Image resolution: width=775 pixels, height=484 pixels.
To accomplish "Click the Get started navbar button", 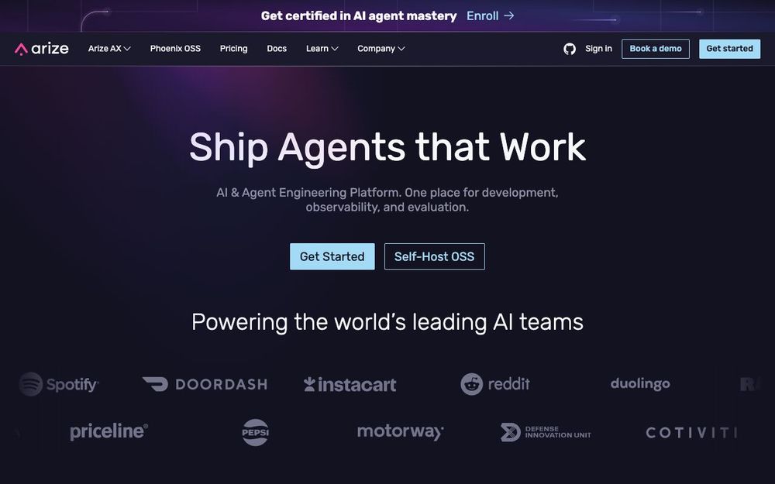I will pos(729,49).
